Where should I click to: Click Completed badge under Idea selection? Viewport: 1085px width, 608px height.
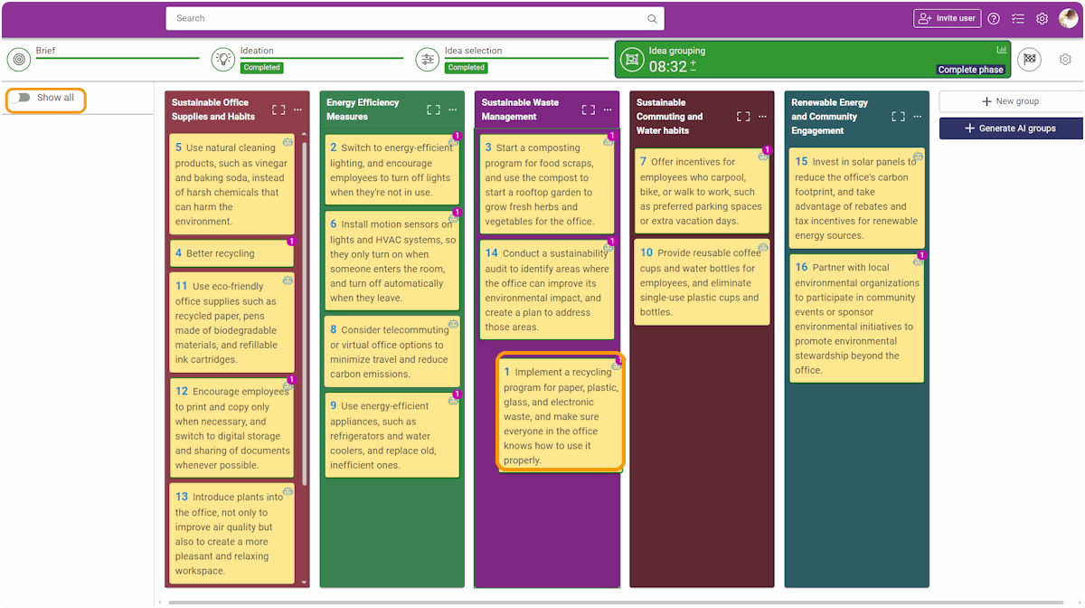click(x=466, y=68)
